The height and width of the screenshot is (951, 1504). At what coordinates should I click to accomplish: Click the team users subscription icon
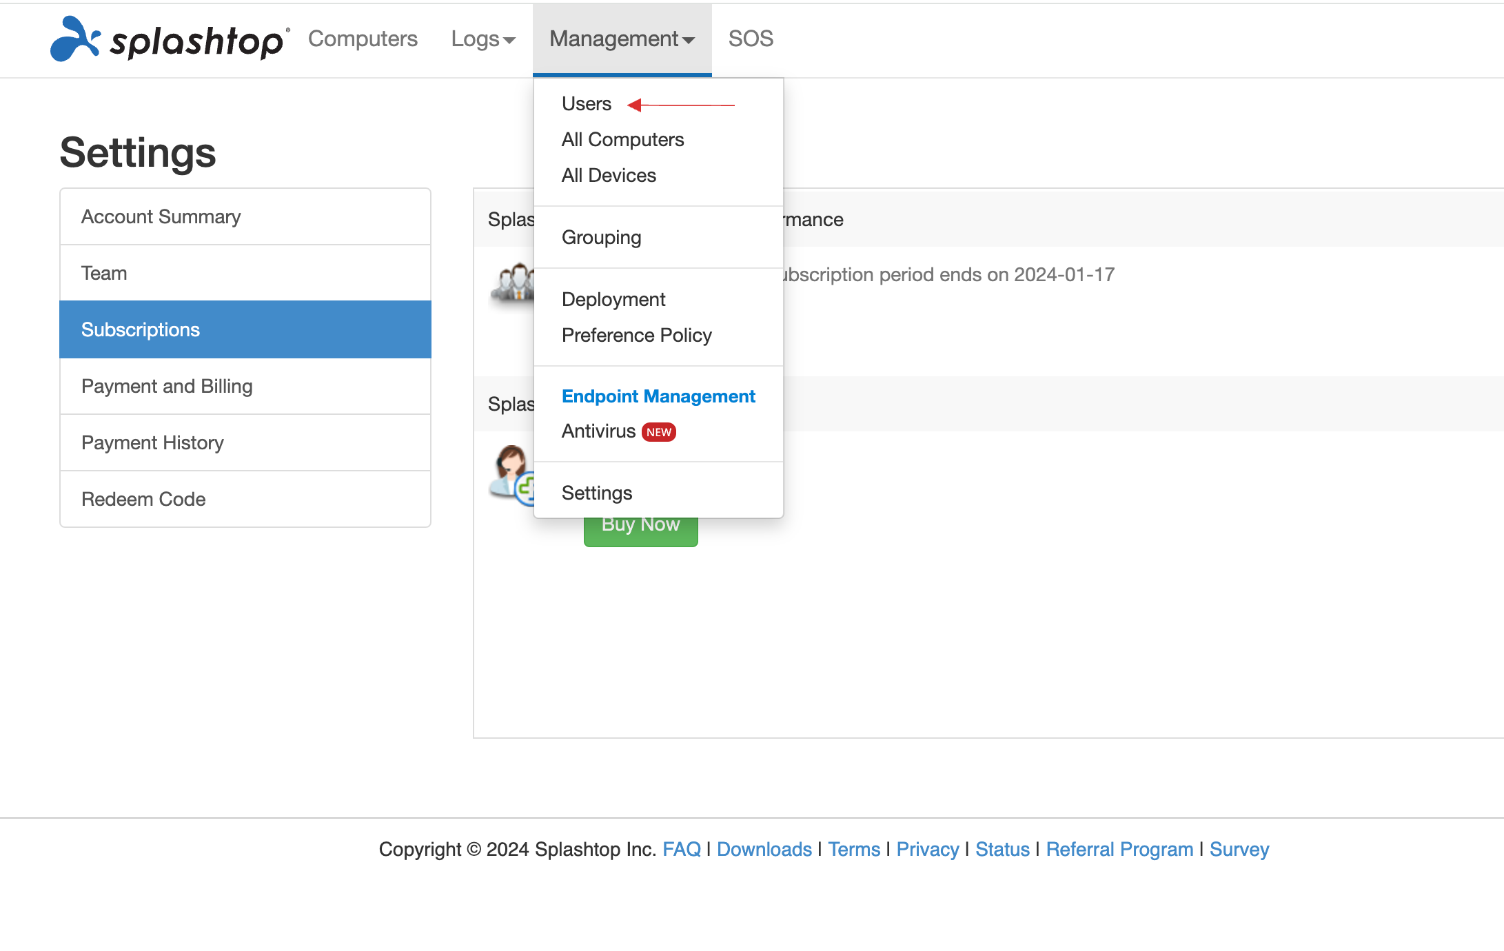point(512,283)
